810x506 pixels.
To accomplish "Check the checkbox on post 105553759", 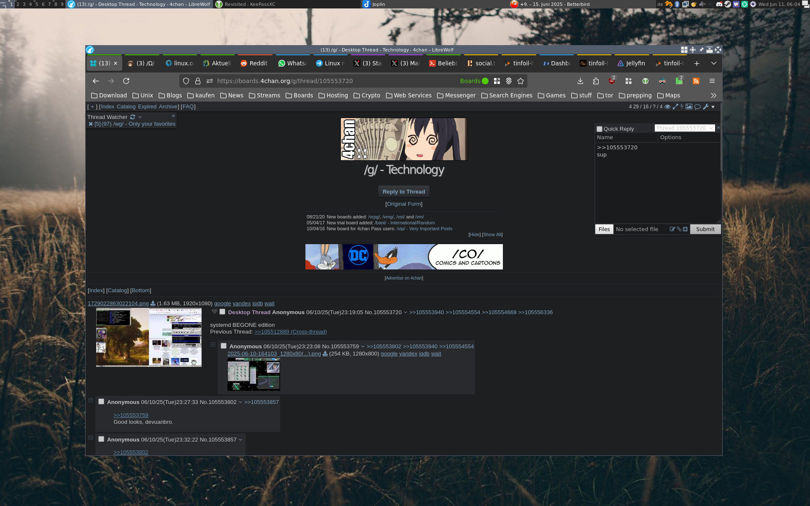I will pyautogui.click(x=224, y=346).
